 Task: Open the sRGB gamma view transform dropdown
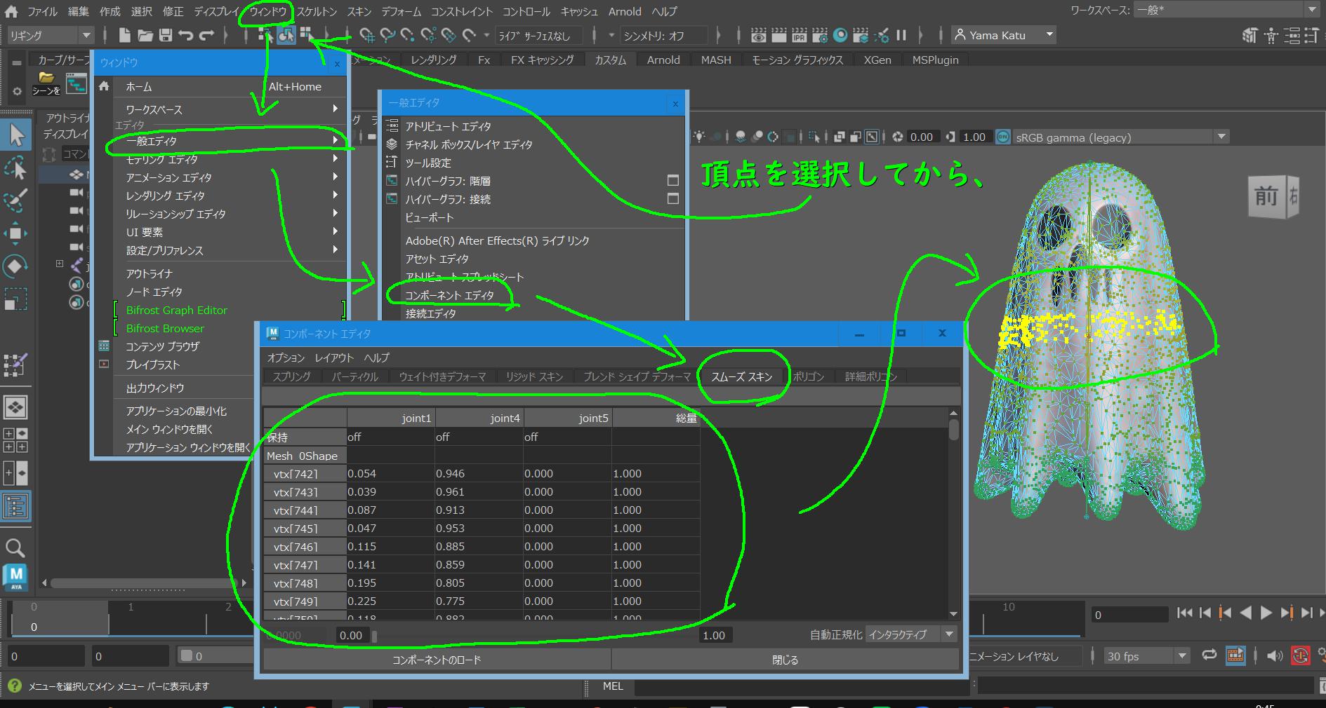click(1121, 137)
